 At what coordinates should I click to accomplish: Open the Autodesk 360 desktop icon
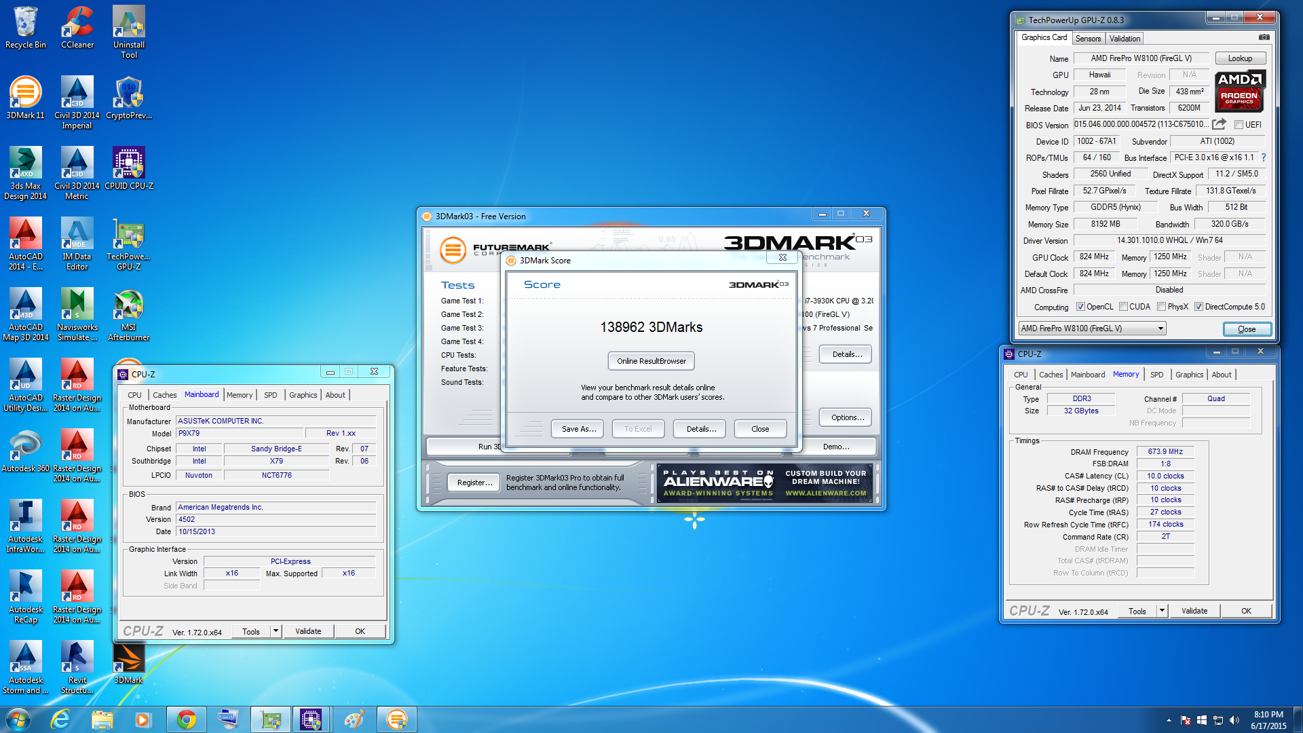[x=25, y=451]
